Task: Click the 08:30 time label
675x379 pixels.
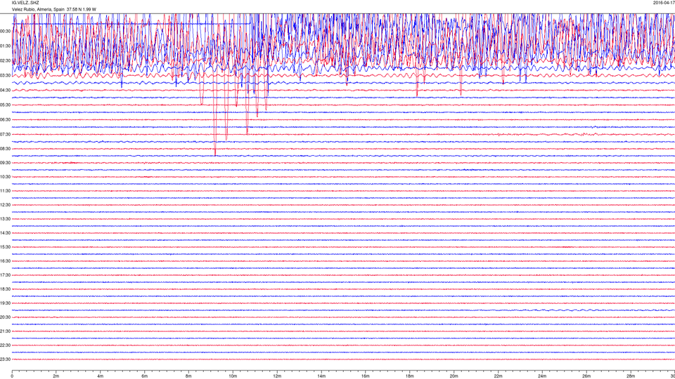Action: (5, 149)
